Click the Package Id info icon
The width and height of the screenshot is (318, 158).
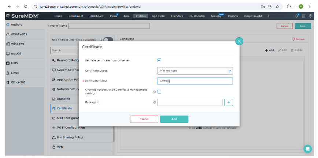[155, 102]
